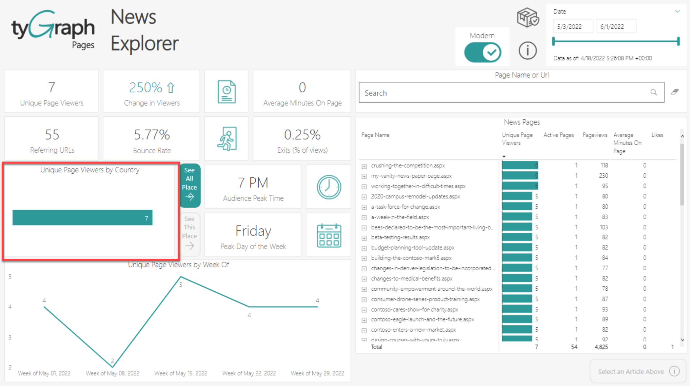Click the running person exit icon

coord(227,139)
